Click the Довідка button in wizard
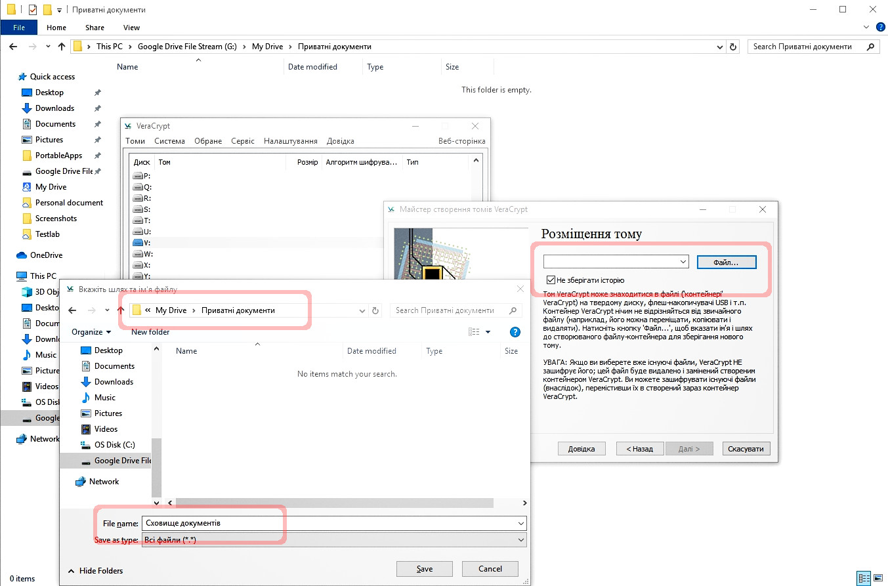888x586 pixels. click(x=581, y=449)
